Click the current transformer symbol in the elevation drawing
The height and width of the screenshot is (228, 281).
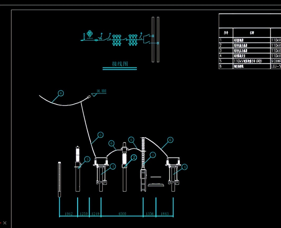pyautogui.click(x=124, y=158)
